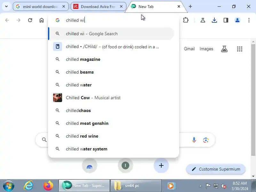Open the Images link
Image resolution: width=256 pixels, height=192 pixels.
pyautogui.click(x=206, y=49)
